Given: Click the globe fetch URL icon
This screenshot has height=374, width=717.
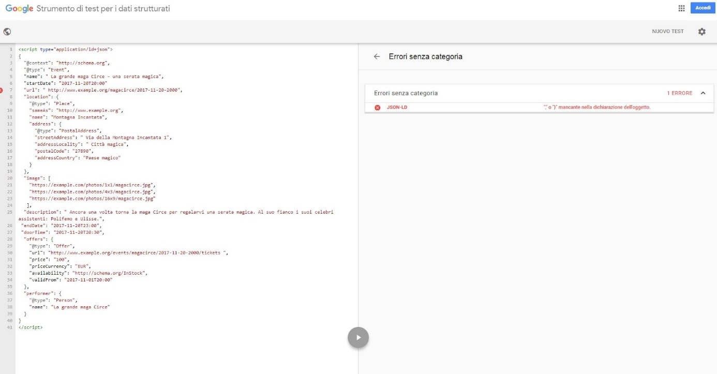Looking at the screenshot, I should coord(7,32).
